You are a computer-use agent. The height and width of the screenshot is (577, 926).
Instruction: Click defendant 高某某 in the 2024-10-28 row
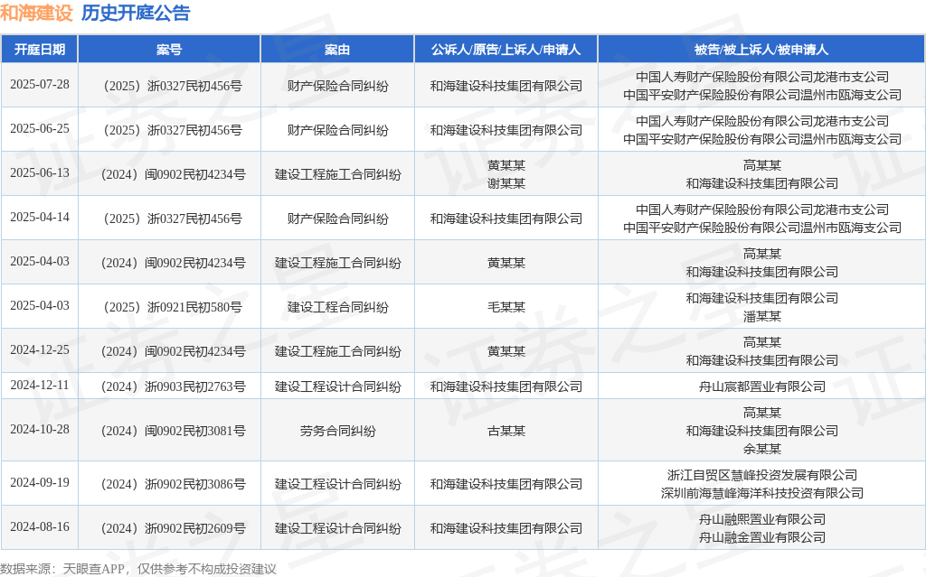tap(761, 413)
